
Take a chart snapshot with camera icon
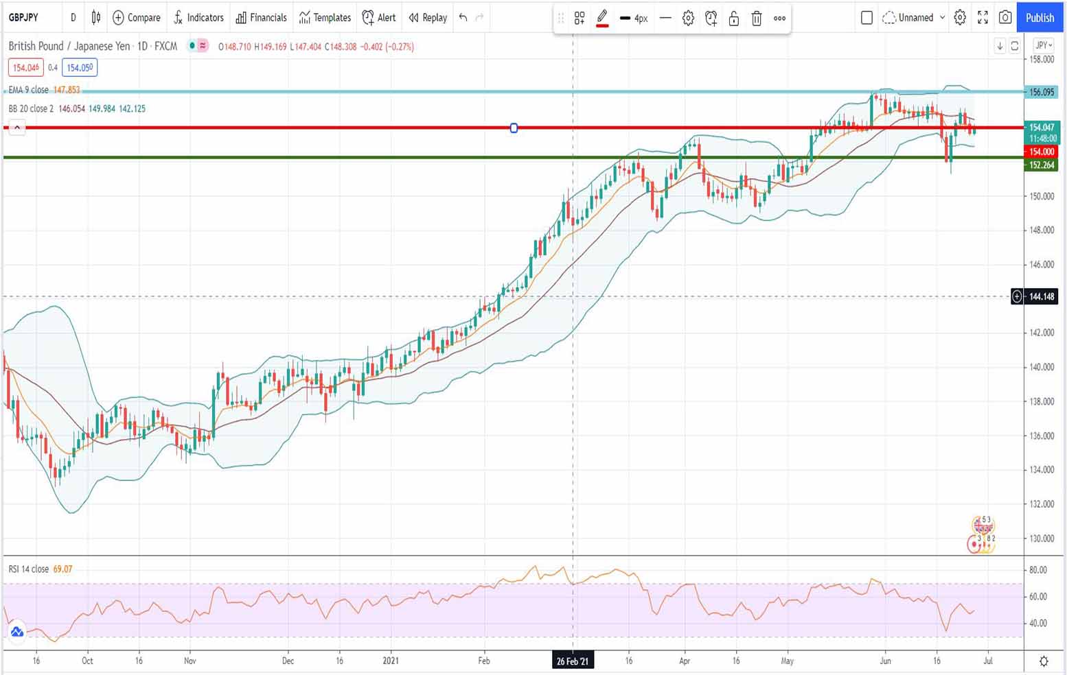coord(1005,18)
